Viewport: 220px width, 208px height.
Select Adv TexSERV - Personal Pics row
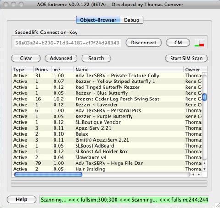click(107, 110)
